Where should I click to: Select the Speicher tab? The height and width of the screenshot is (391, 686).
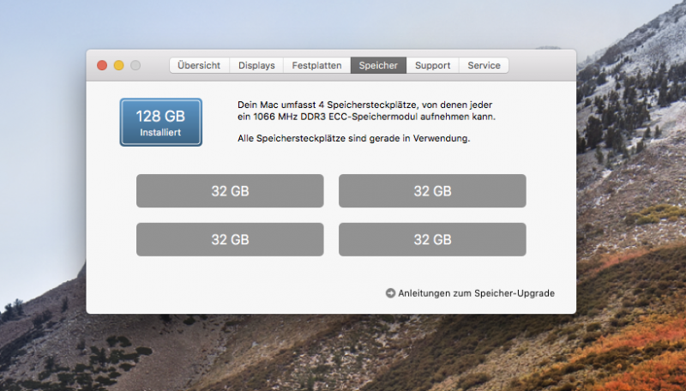coord(378,65)
